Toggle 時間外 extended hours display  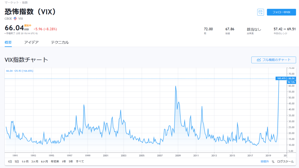pos(265,162)
